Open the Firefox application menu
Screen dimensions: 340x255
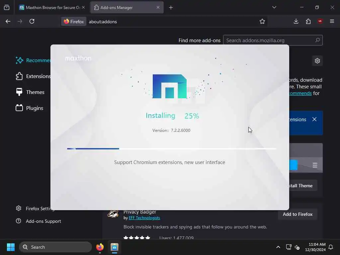tap(332, 21)
